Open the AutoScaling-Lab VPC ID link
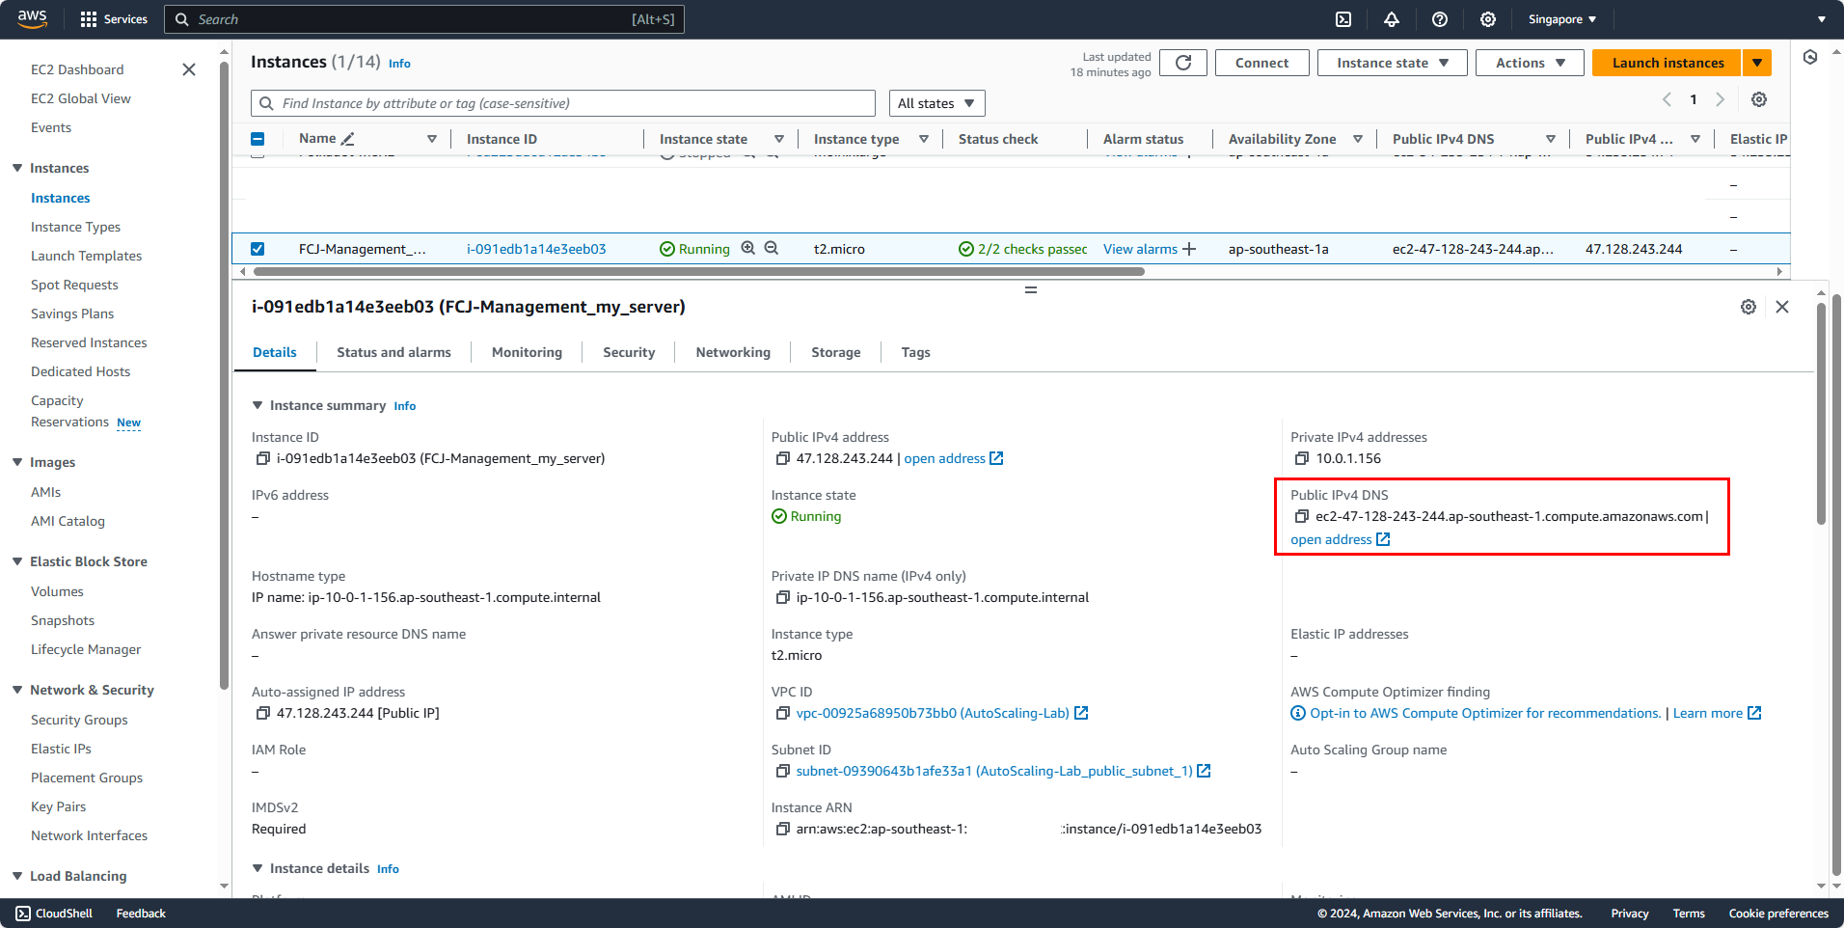 click(x=932, y=714)
